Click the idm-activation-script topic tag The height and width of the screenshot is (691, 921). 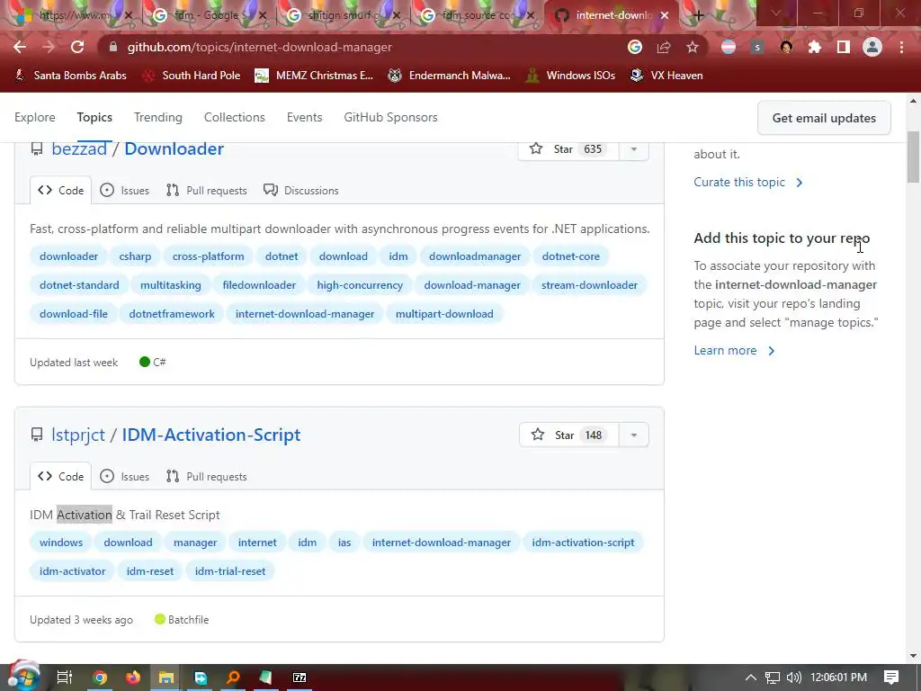click(583, 543)
